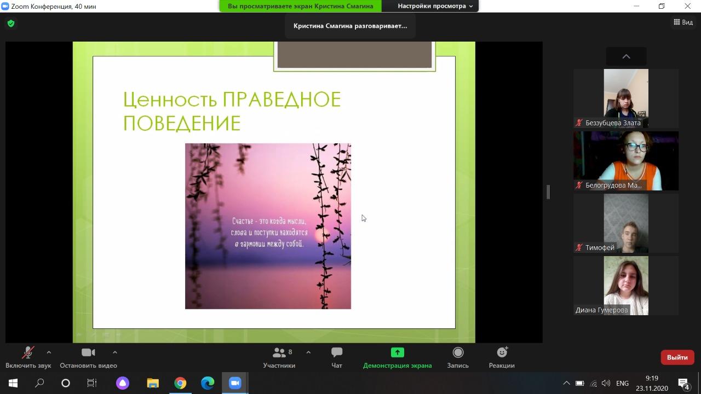The height and width of the screenshot is (394, 701).
Task: Open the Reactions emoji menu
Action: click(x=502, y=353)
